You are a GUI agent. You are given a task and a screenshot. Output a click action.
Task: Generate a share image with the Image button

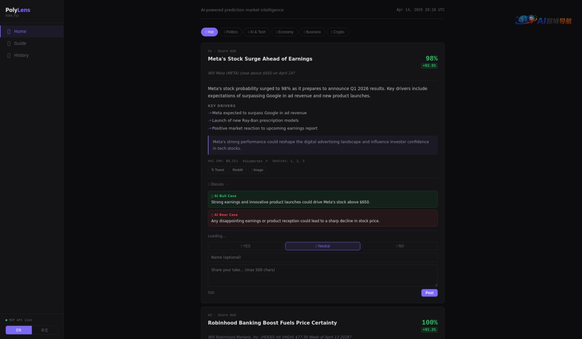click(257, 170)
